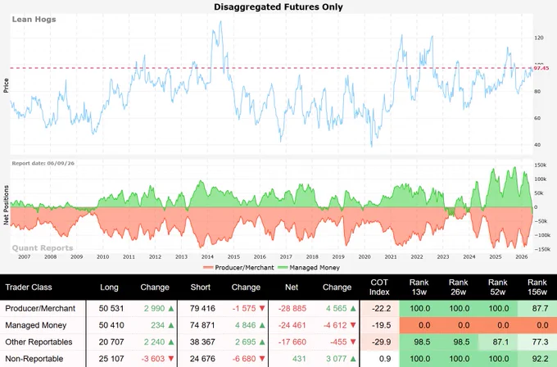Click Non-Reportable short value 24 676
Screen dimensions: 557x367
202,359
